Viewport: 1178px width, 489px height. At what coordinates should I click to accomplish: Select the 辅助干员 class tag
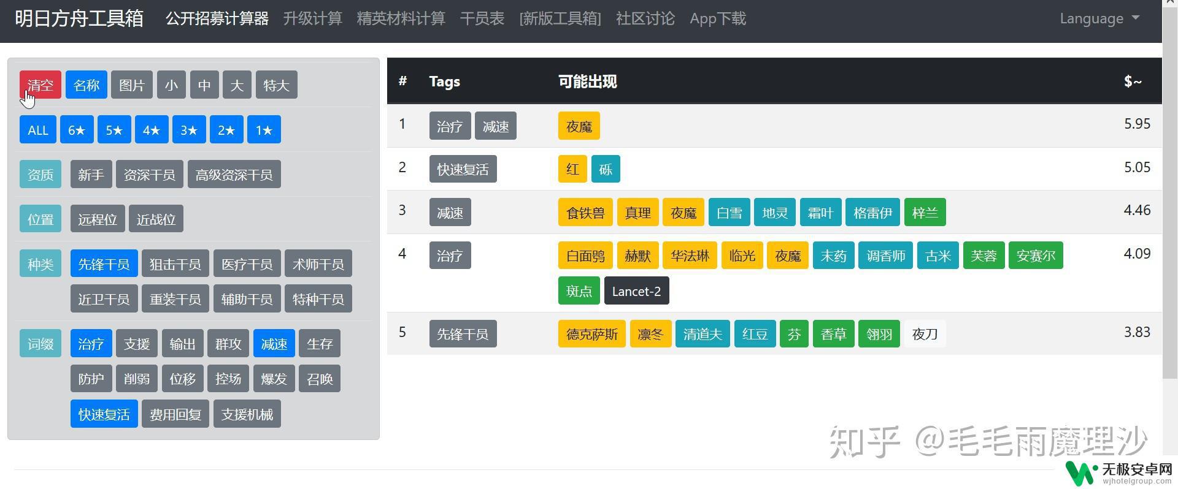click(247, 298)
